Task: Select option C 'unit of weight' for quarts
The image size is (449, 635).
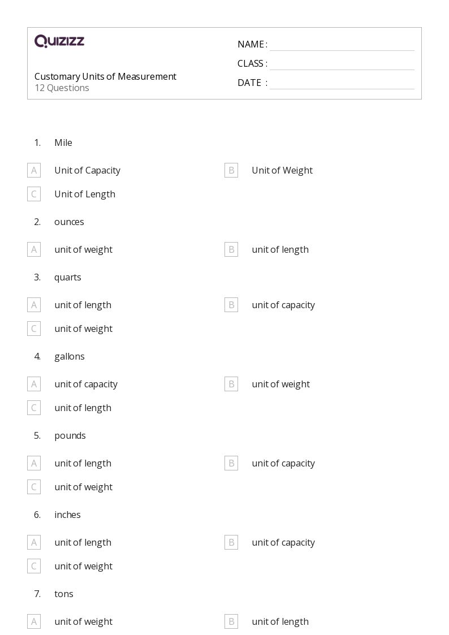Action: click(x=34, y=329)
